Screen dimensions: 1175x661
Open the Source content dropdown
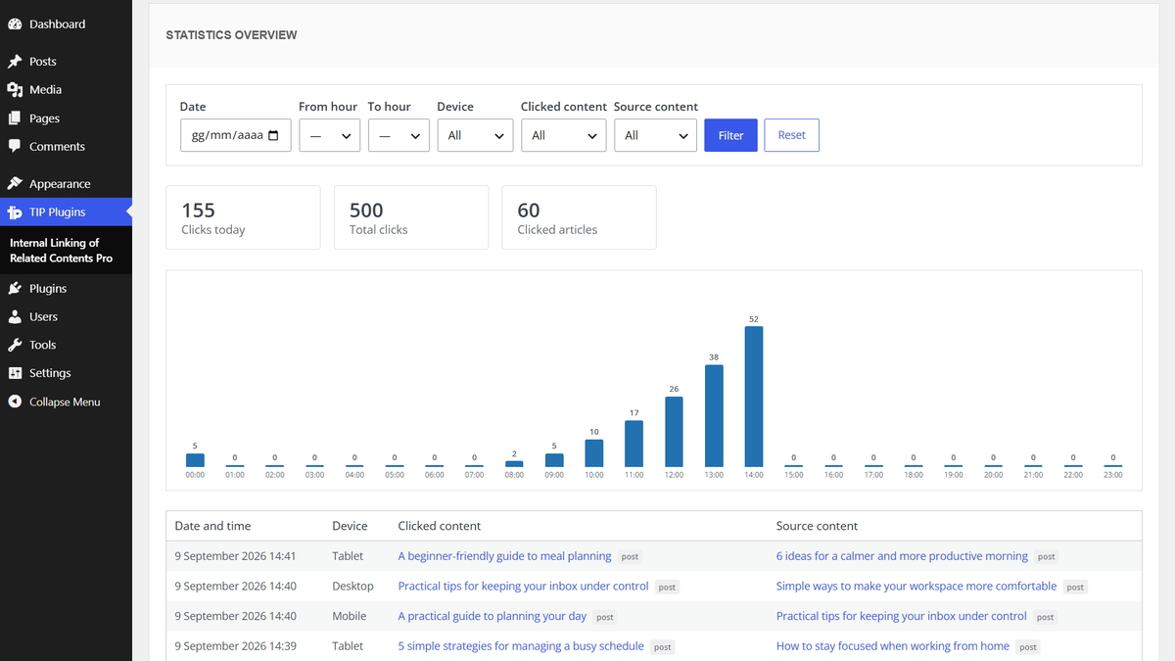click(655, 135)
